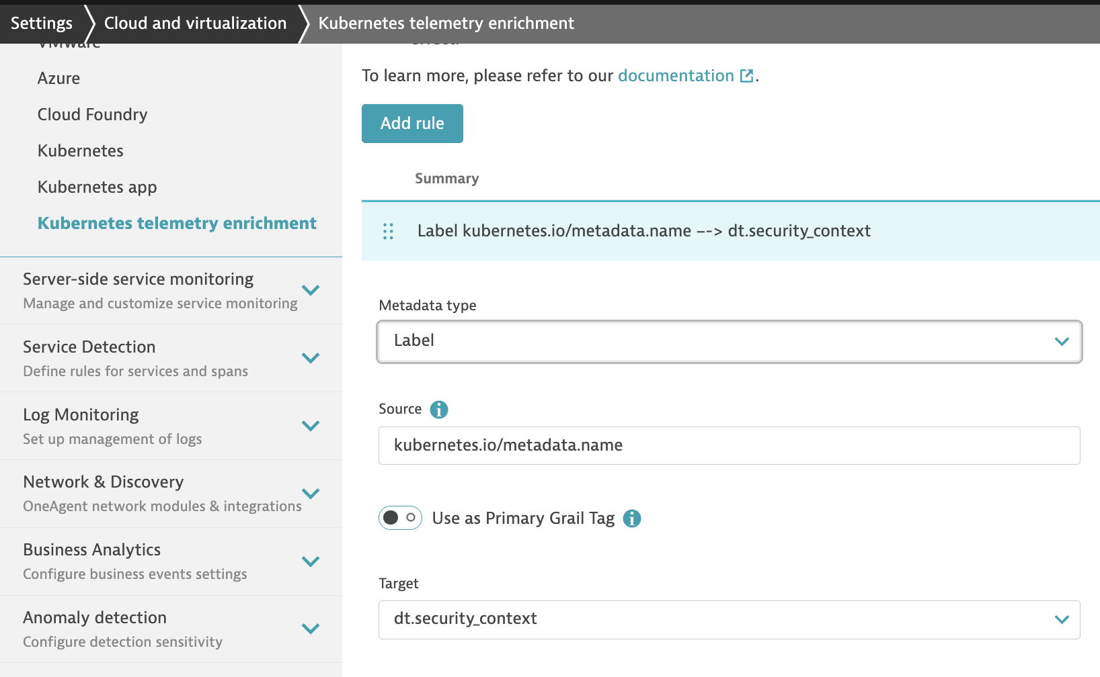
Task: Expand Server-side service monitoring section
Action: (x=310, y=290)
